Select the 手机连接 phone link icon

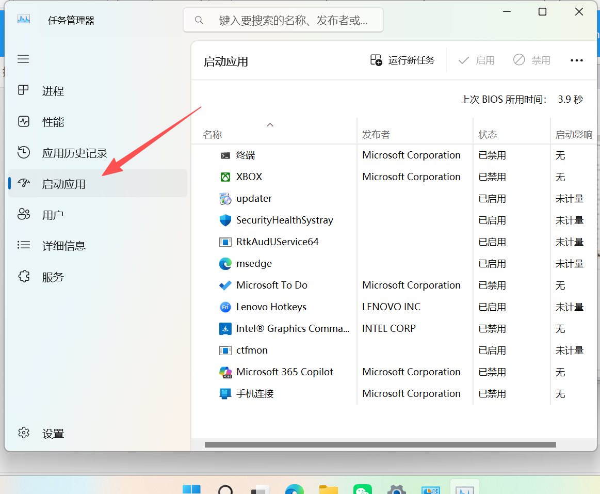[225, 394]
